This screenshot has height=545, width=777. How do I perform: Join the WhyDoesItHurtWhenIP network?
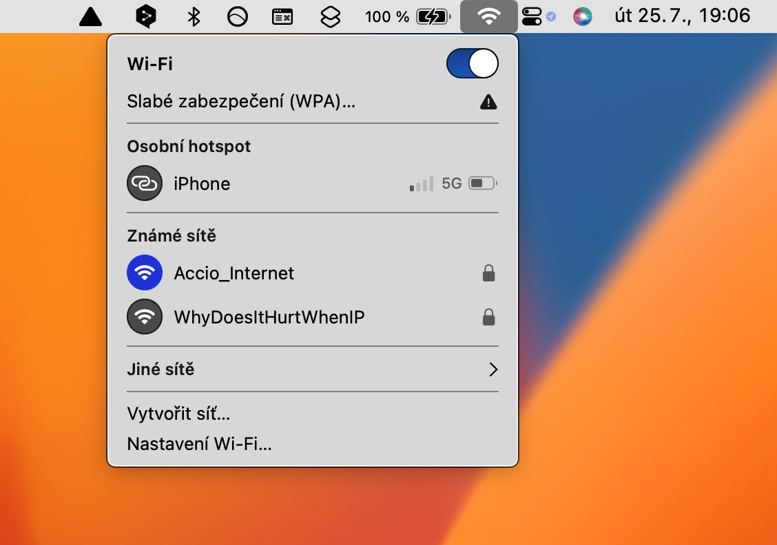click(312, 317)
